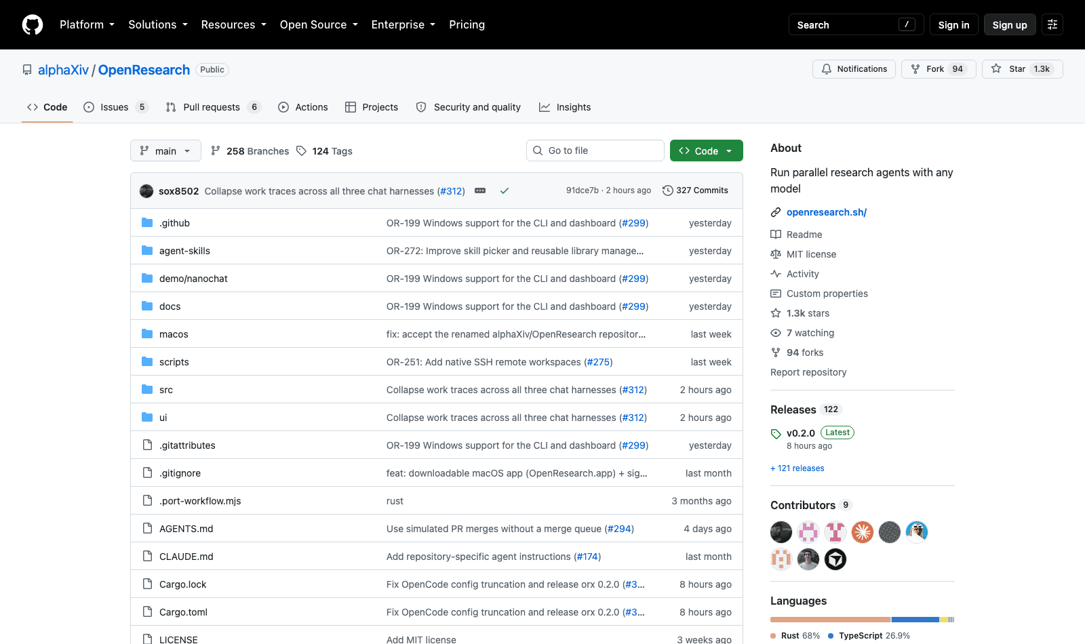This screenshot has width=1085, height=644.
Task: Focus the Search input in header
Action: [856, 24]
